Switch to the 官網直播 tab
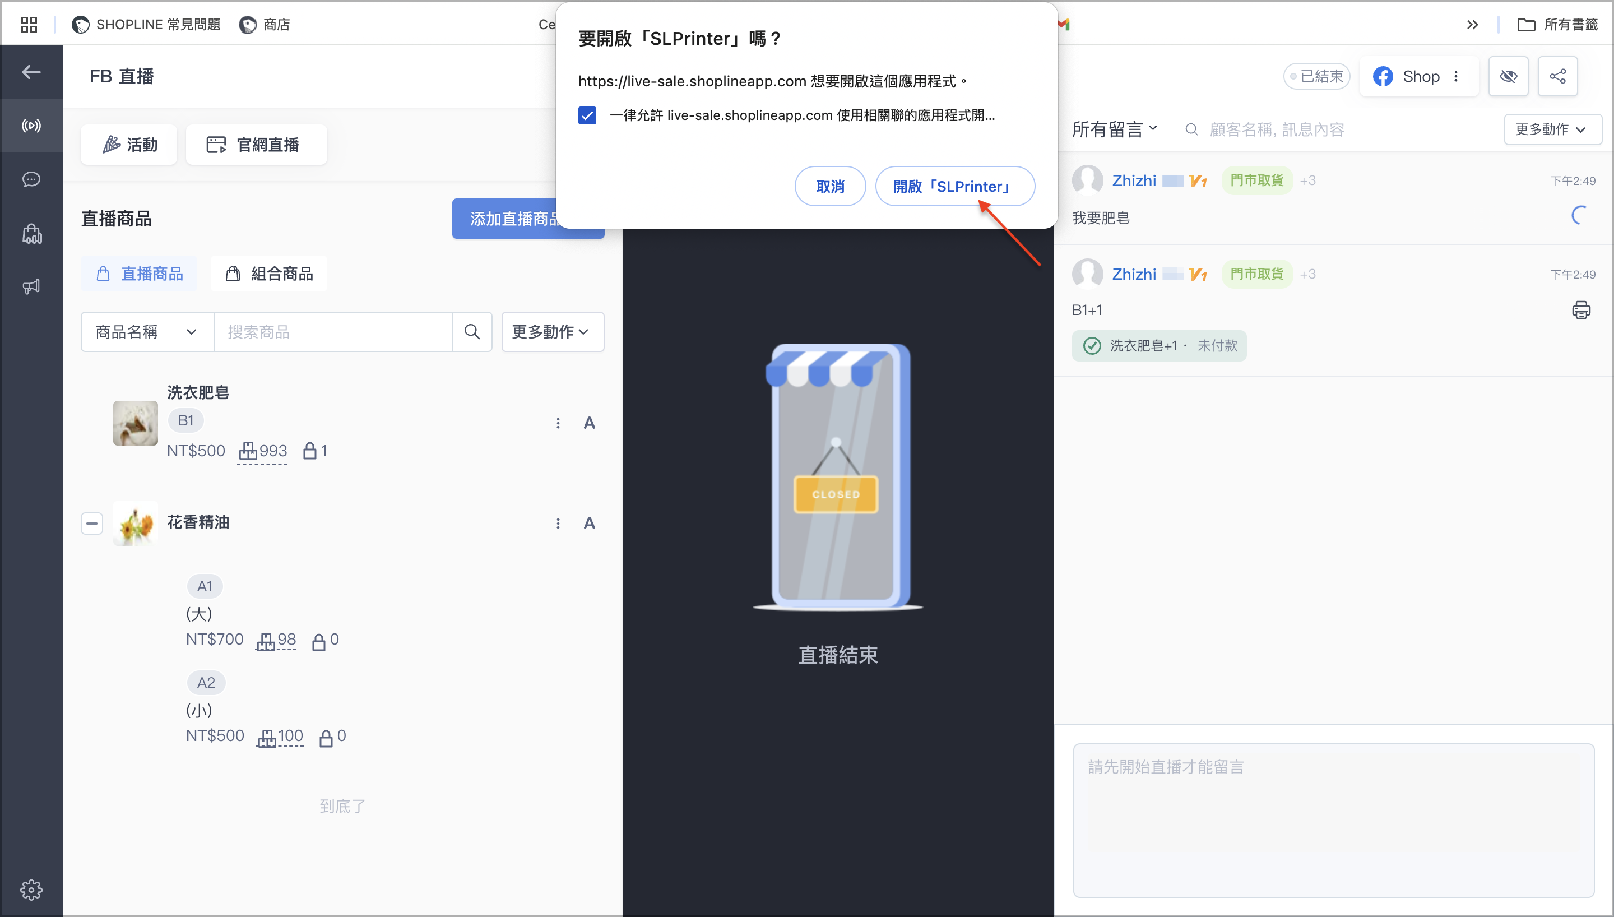The height and width of the screenshot is (917, 1614). [x=256, y=145]
